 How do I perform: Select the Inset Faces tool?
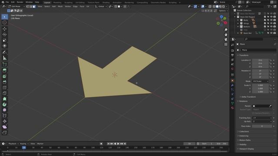pos(5,76)
